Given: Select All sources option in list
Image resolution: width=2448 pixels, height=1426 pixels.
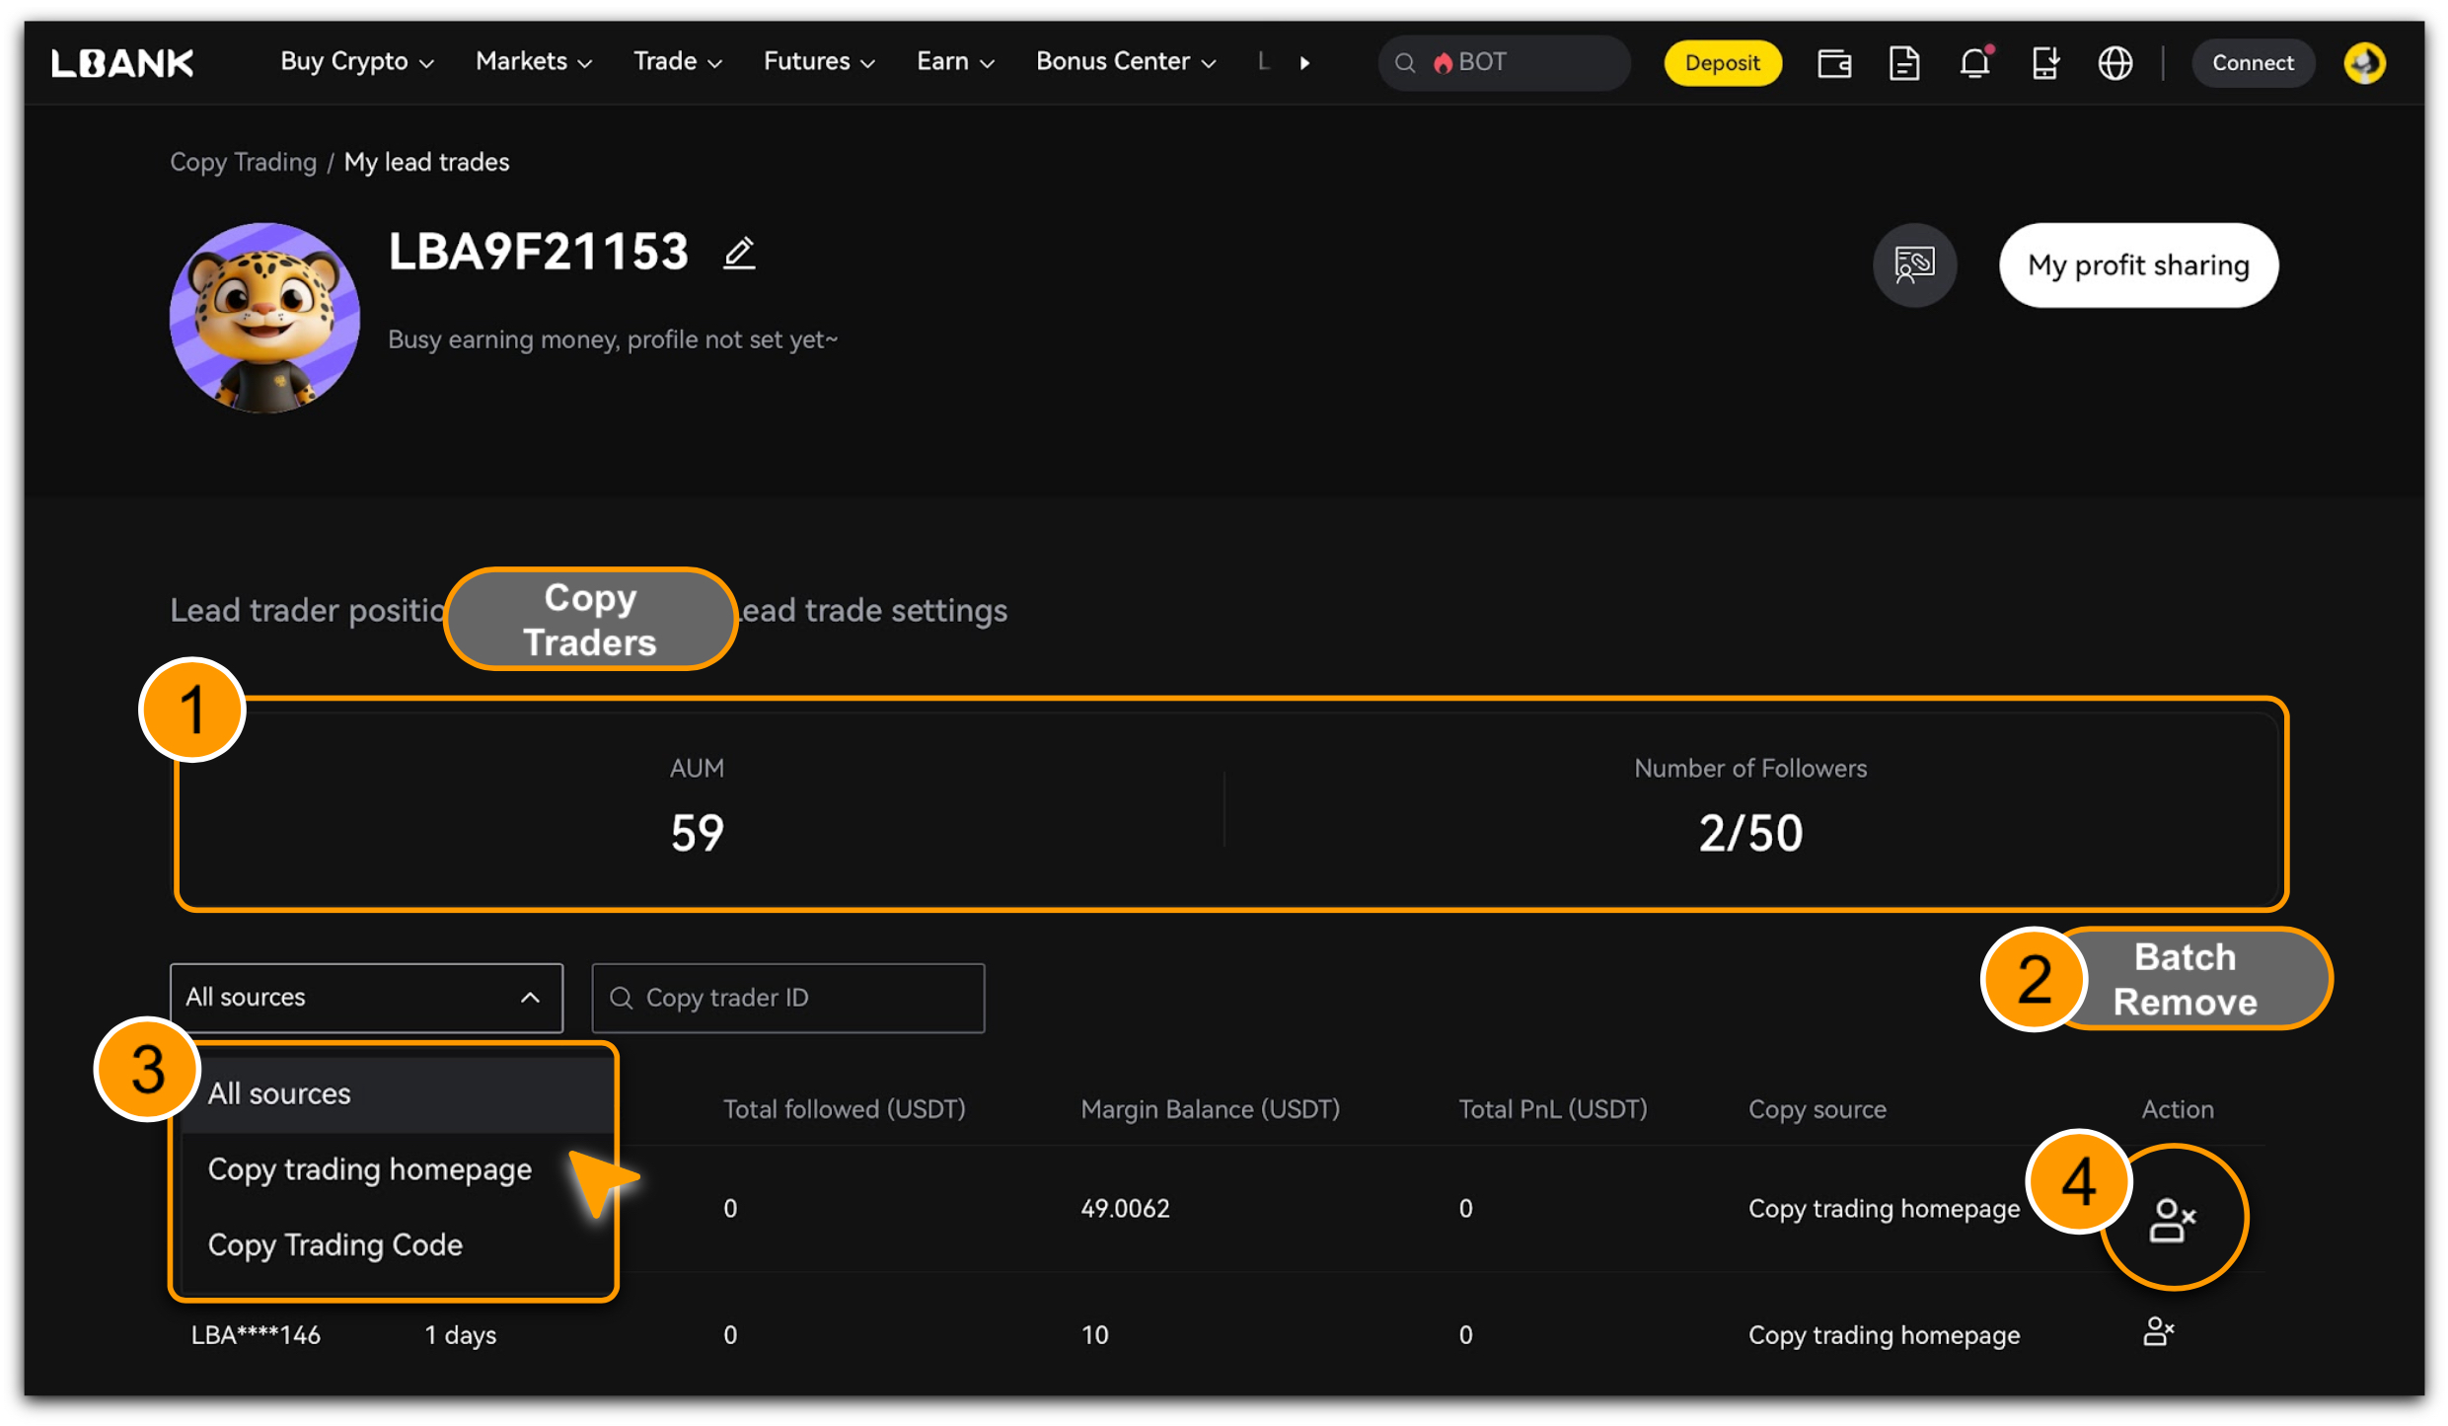Looking at the screenshot, I should pos(397,1093).
